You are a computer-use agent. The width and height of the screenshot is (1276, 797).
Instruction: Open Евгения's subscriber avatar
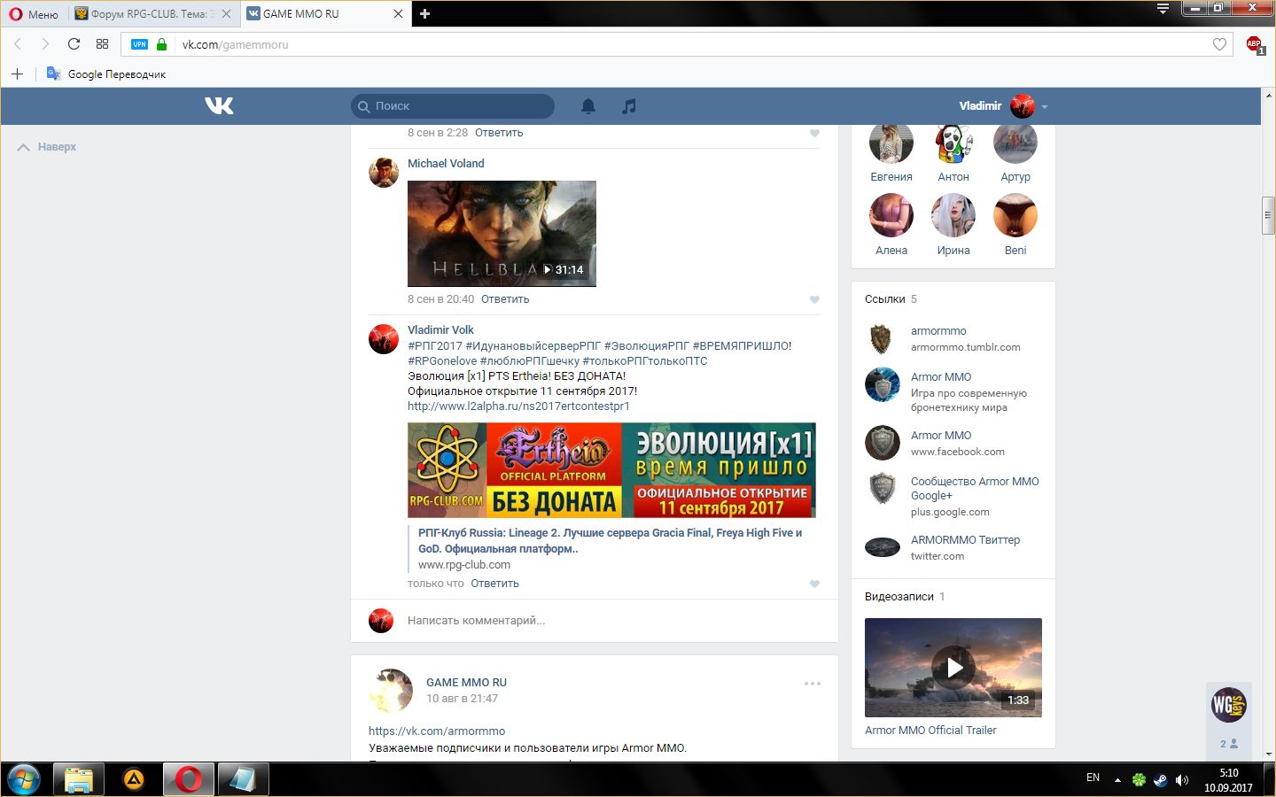point(891,142)
